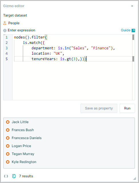Screen dimensions: 139x183
Task: Click the node icon beside Tegan Murray
Action: pos(8,154)
